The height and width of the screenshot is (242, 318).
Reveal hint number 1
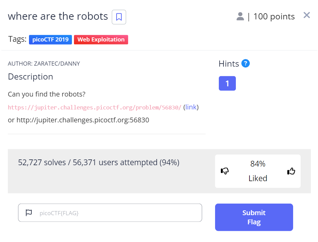227,83
